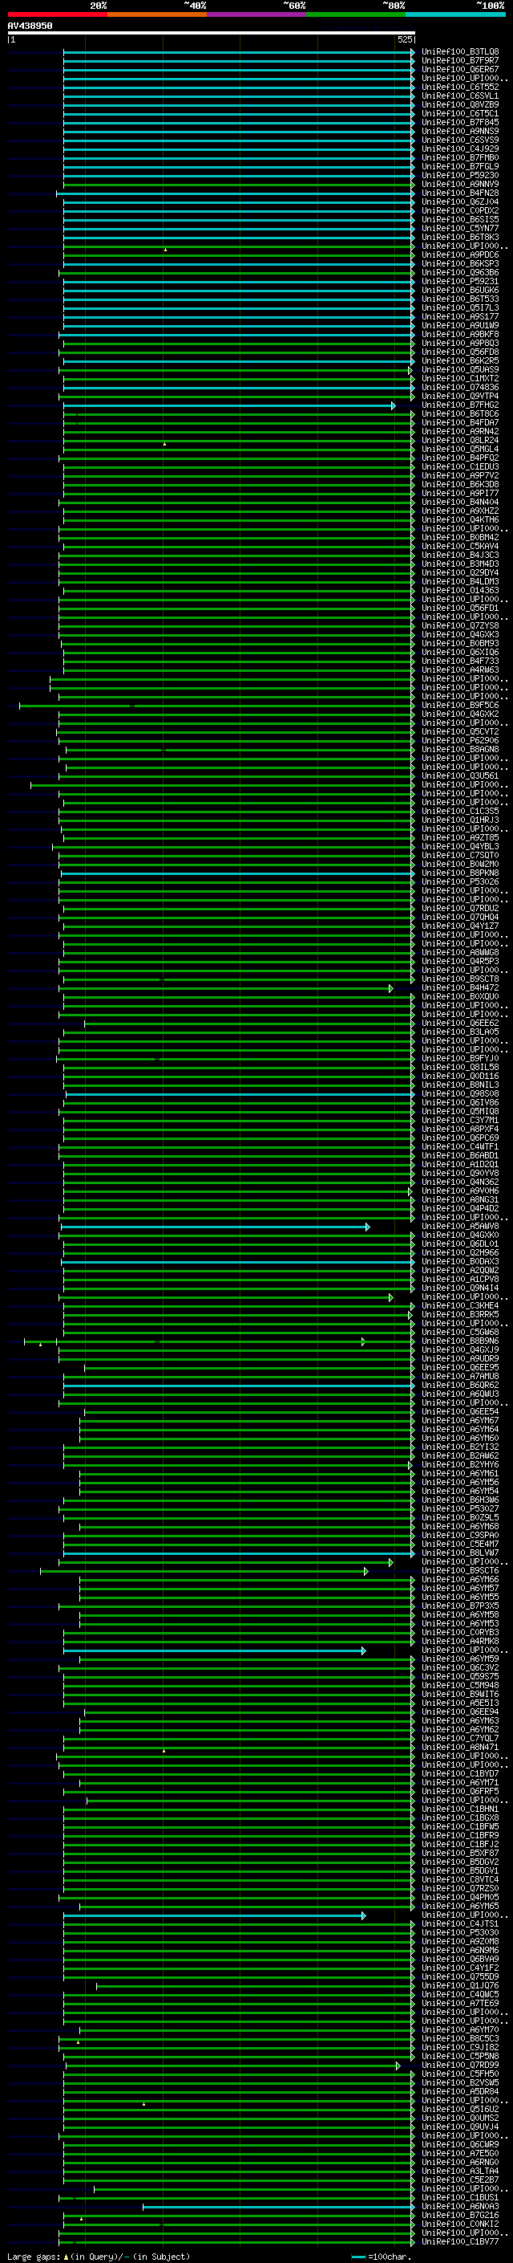The width and height of the screenshot is (513, 2263).
Task: Click hit label UniRef100_A5AWV8
Action: (460, 1227)
